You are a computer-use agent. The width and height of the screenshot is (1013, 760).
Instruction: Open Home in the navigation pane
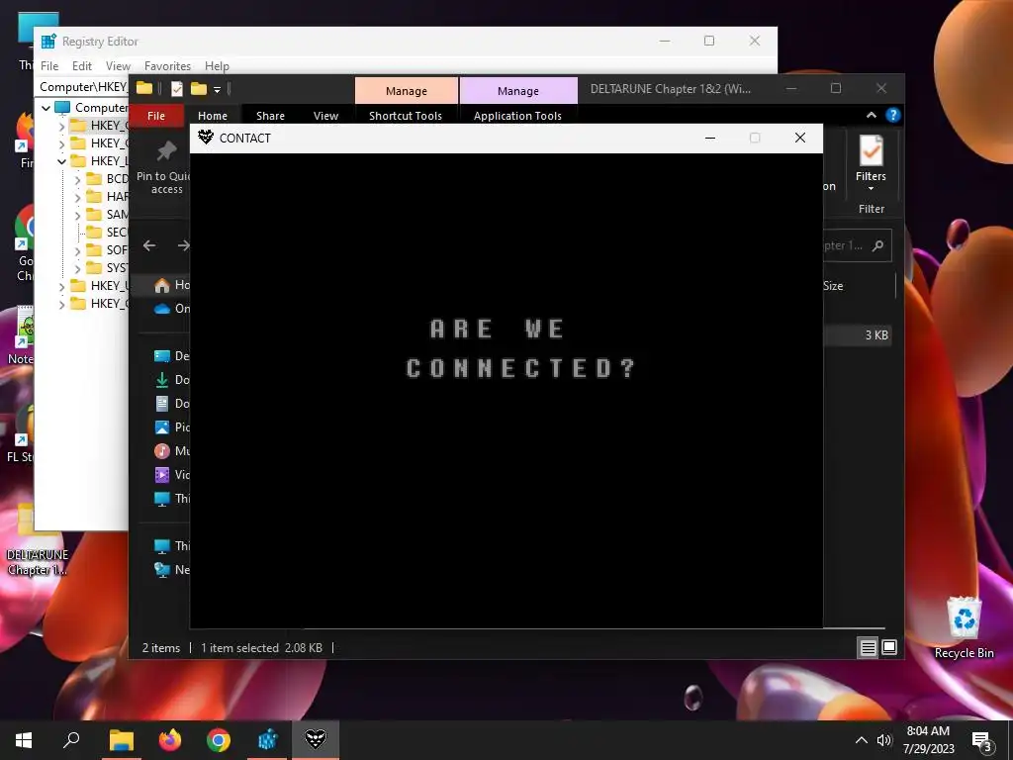[172, 285]
